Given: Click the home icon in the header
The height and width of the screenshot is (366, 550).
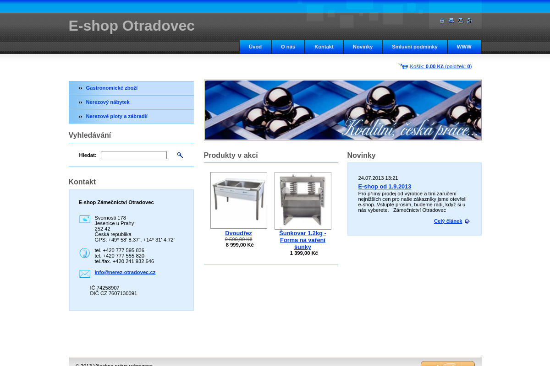Looking at the screenshot, I should click(x=442, y=21).
